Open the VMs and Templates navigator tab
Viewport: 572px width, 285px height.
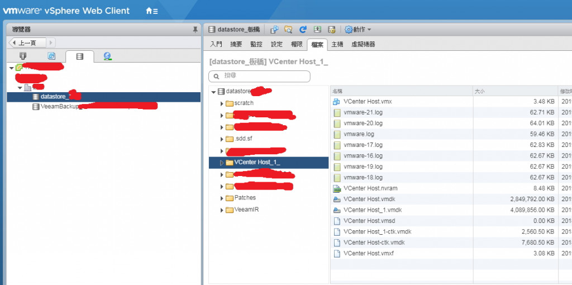[51, 56]
